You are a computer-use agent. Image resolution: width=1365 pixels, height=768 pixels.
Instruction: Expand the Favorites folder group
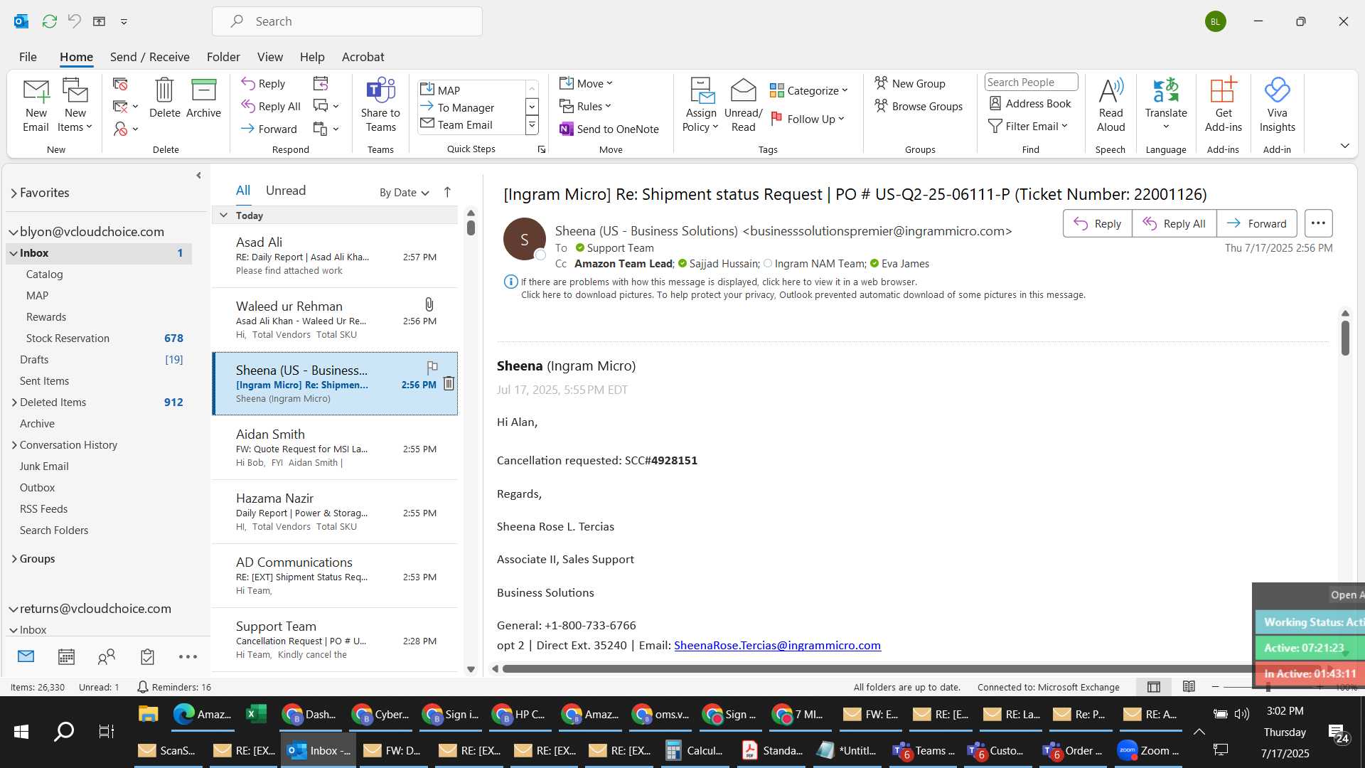point(14,193)
